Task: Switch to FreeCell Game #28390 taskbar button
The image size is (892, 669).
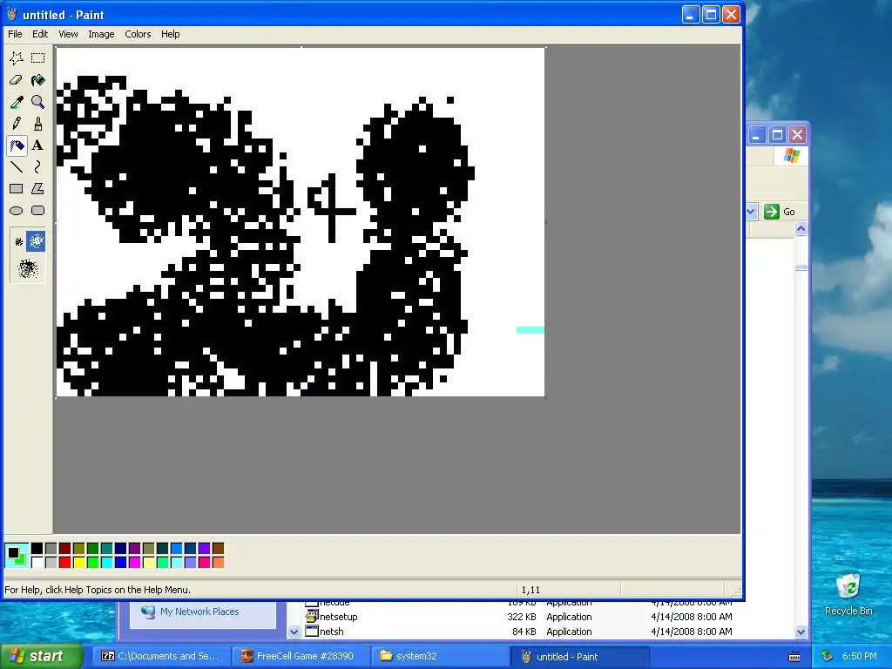Action: 301,656
